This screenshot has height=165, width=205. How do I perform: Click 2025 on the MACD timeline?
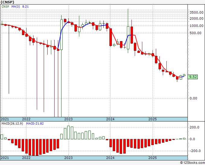[x=153, y=158]
